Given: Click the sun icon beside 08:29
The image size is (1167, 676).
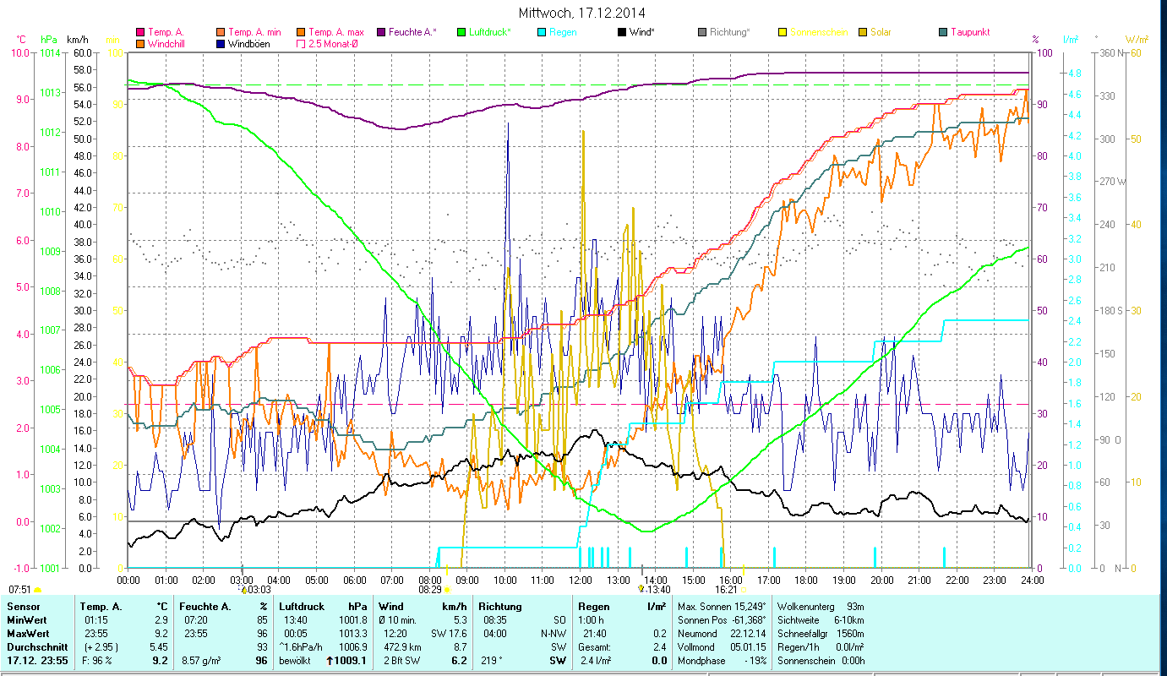Looking at the screenshot, I should (x=447, y=590).
